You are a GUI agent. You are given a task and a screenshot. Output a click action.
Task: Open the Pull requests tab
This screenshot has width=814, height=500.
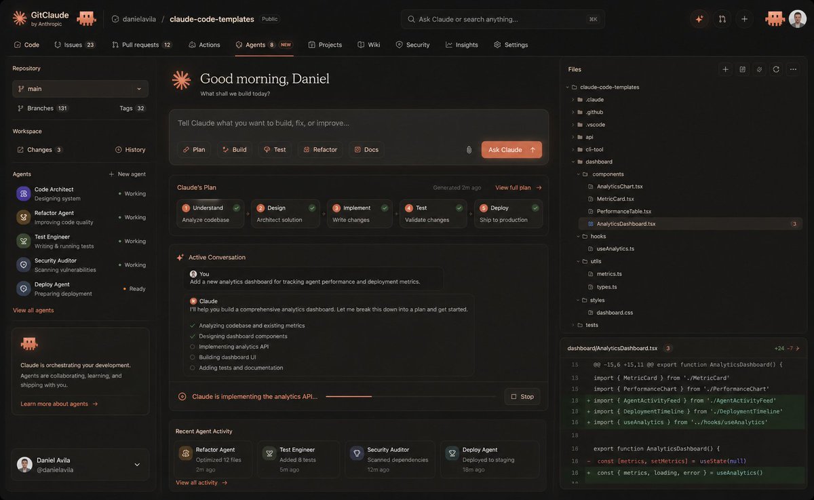pyautogui.click(x=141, y=45)
